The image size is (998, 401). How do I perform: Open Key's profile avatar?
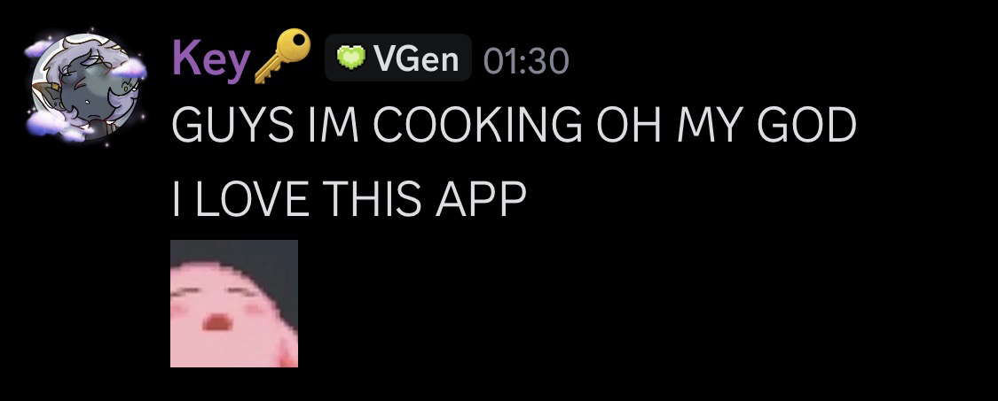(85, 86)
